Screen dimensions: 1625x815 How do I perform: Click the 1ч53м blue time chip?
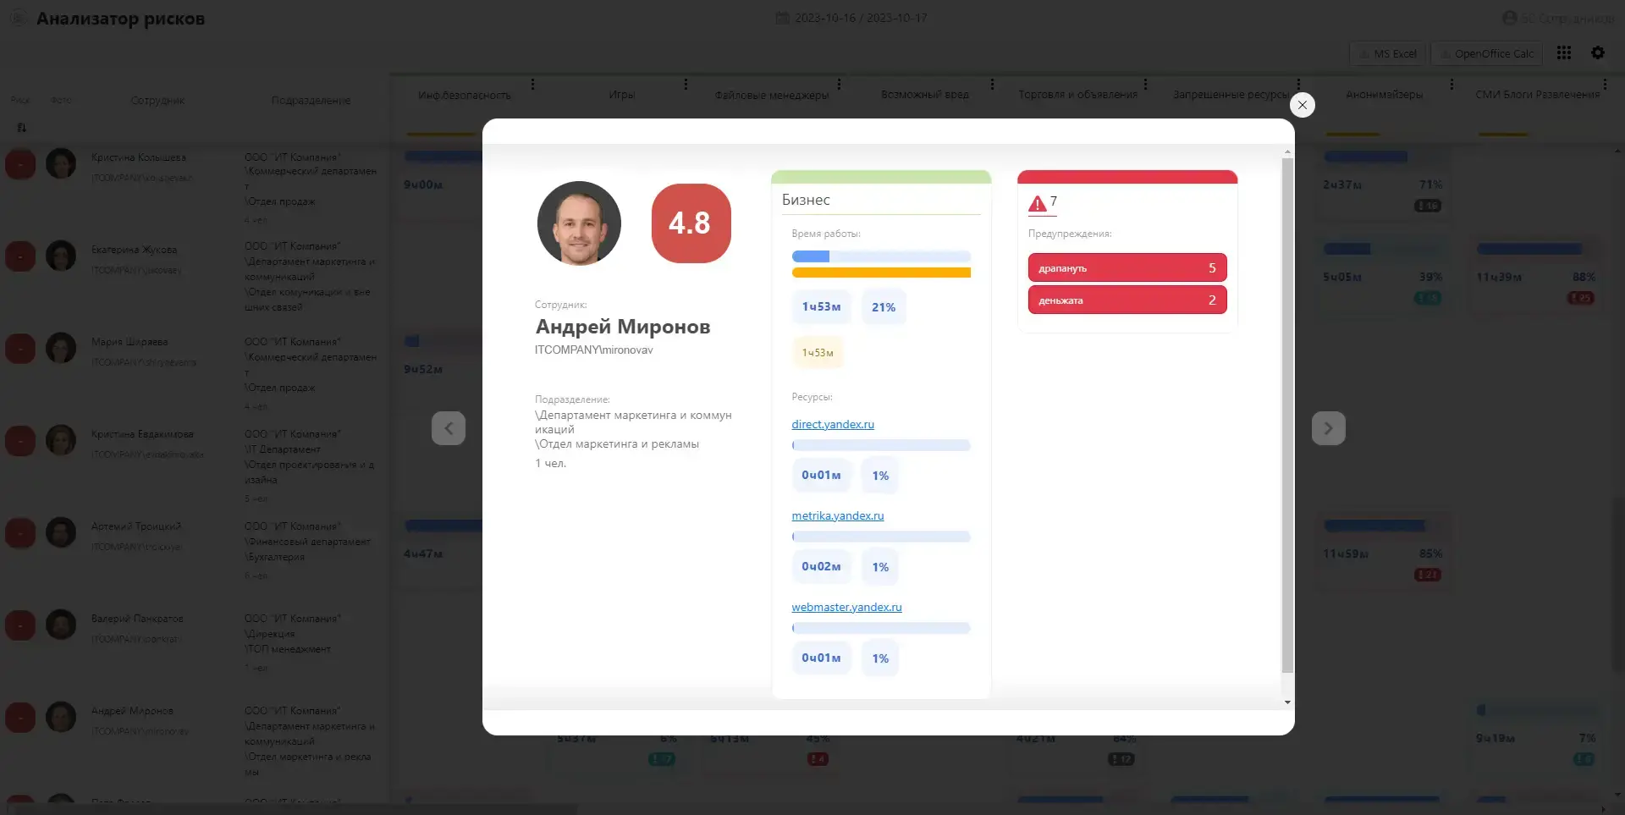(x=821, y=307)
